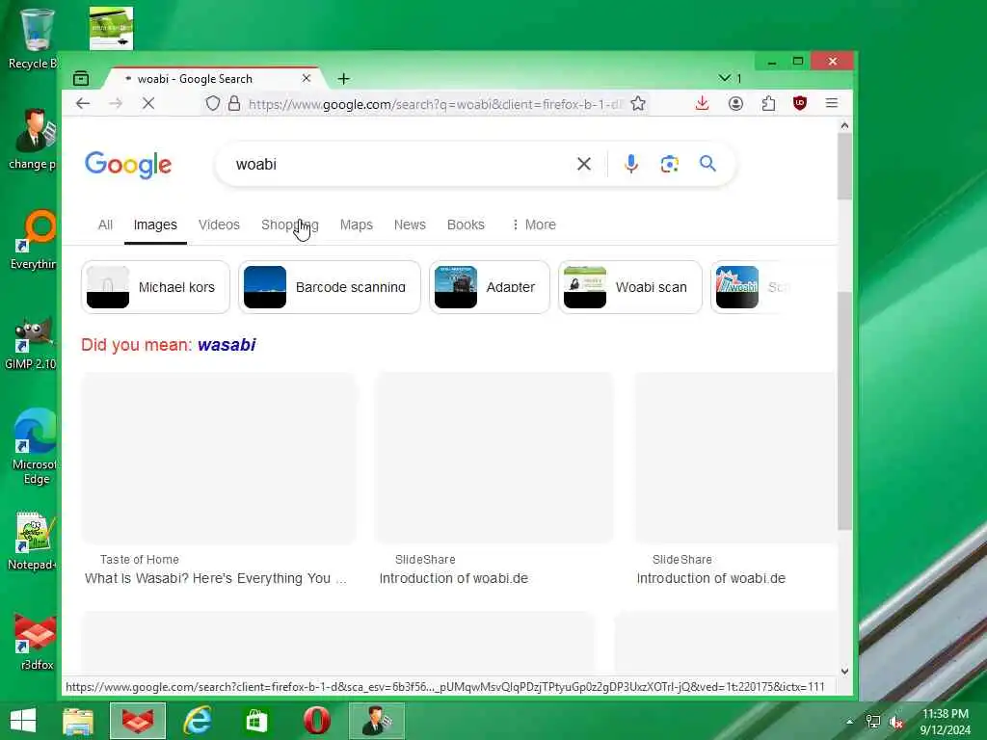
Task: Open the Firefox hamburger menu
Action: pos(832,103)
